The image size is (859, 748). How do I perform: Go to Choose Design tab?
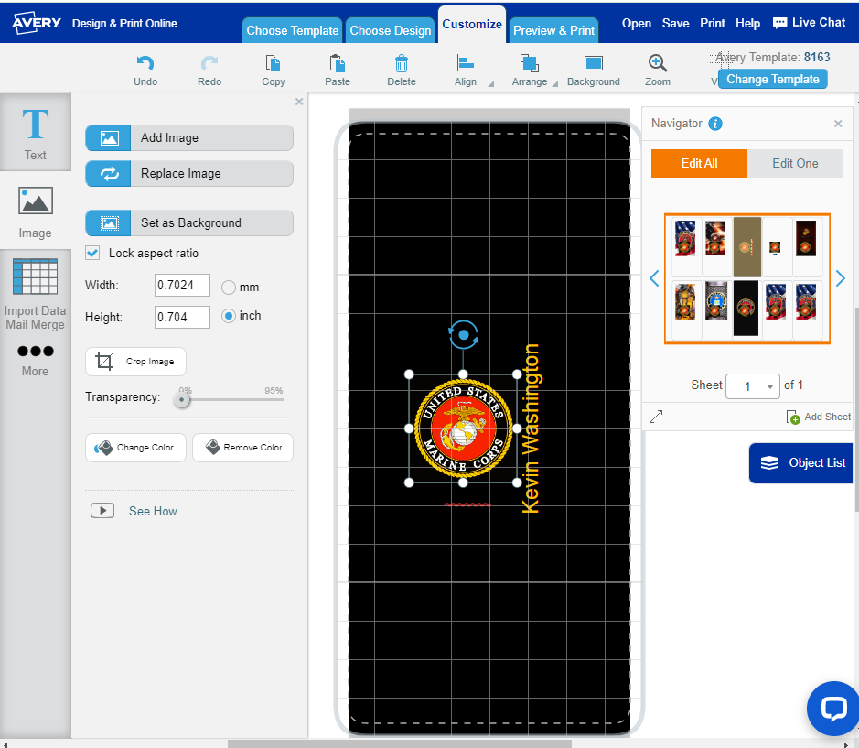pyautogui.click(x=390, y=30)
